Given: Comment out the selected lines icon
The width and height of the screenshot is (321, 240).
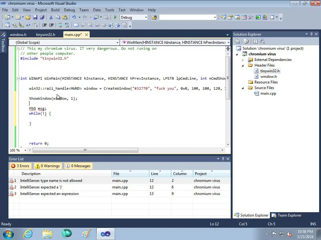Looking at the screenshot, I should tap(60, 25).
